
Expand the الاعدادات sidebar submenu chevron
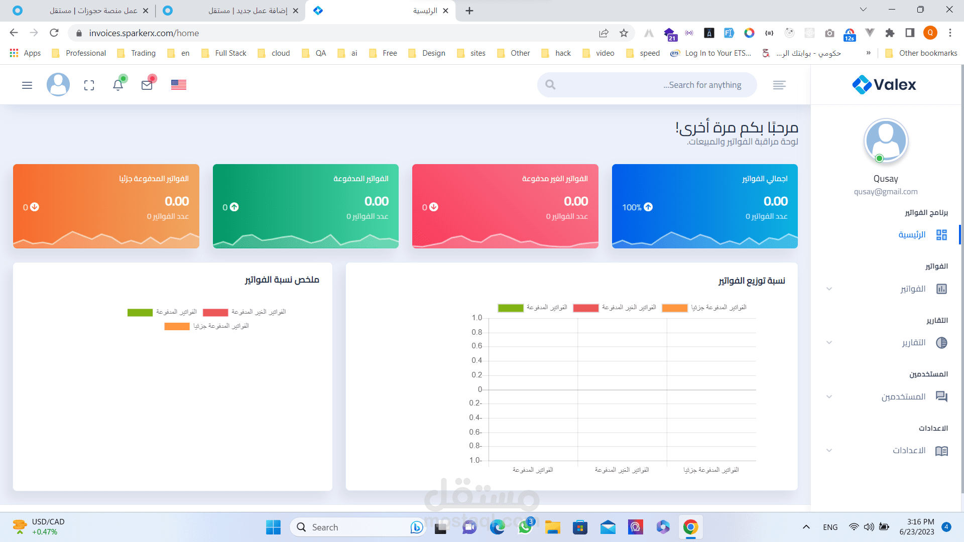click(829, 451)
